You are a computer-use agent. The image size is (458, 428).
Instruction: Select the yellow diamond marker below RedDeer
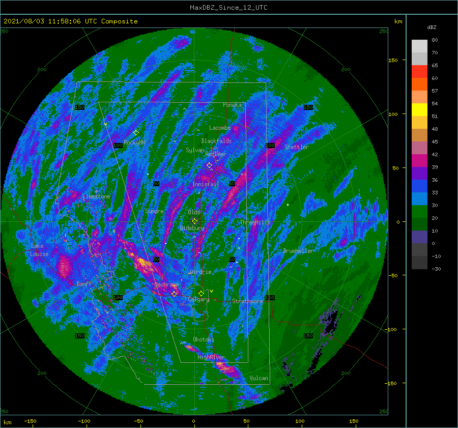pyautogui.click(x=209, y=165)
